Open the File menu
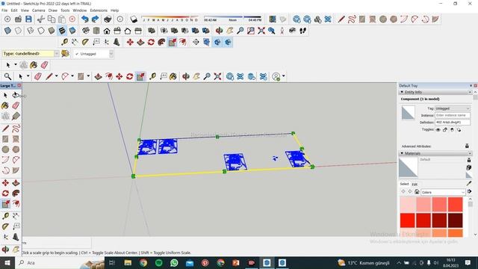Viewport: 478px width, 269px height. pyautogui.click(x=4, y=10)
